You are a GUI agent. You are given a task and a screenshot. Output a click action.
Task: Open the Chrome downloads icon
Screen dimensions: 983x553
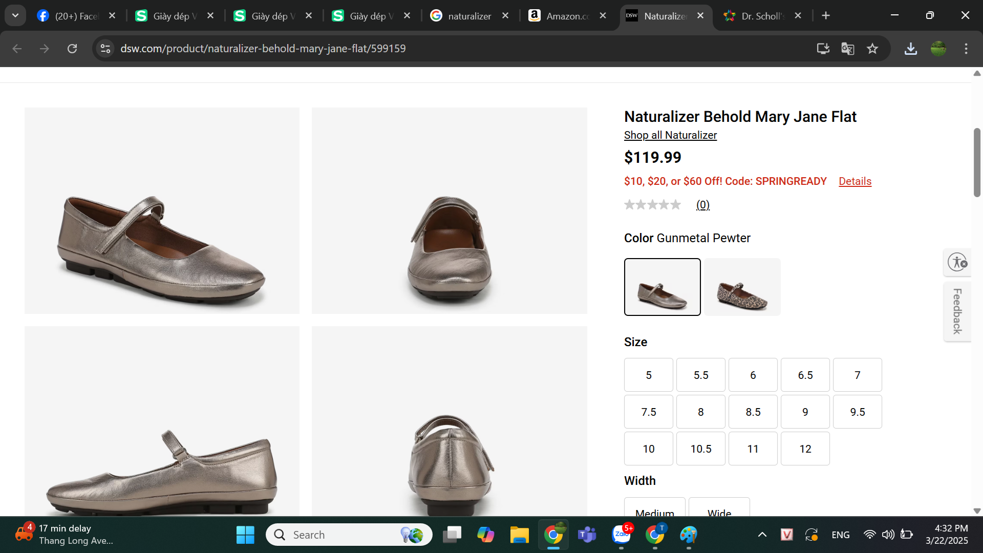coord(911,49)
